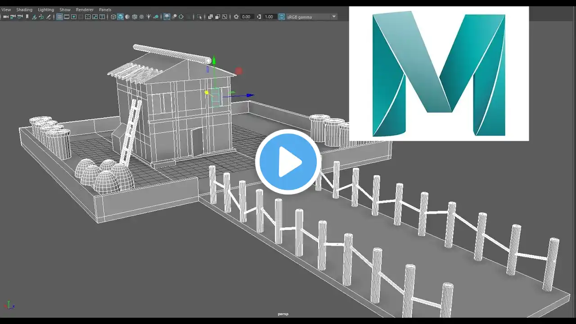Open the Panels menu
Image resolution: width=576 pixels, height=324 pixels.
pos(105,9)
